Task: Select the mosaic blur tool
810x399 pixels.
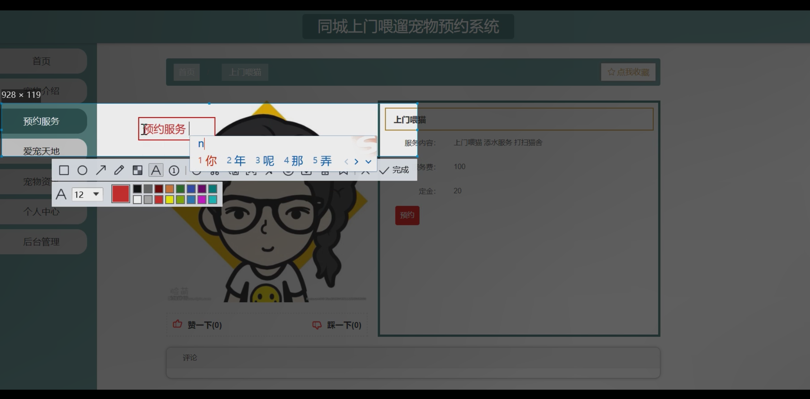Action: (137, 170)
